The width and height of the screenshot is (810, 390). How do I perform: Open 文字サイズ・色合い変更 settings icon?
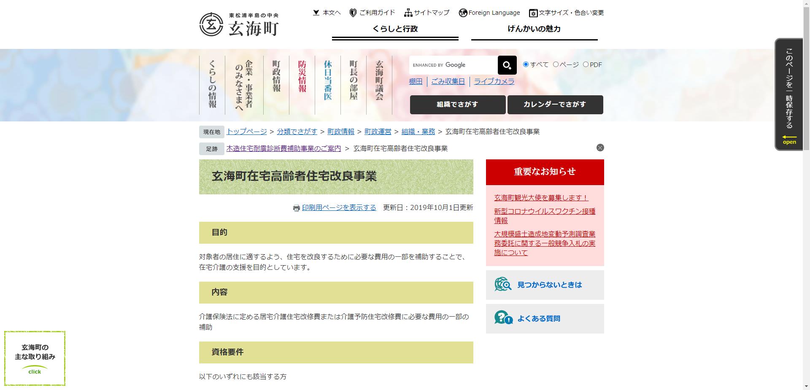coord(533,13)
